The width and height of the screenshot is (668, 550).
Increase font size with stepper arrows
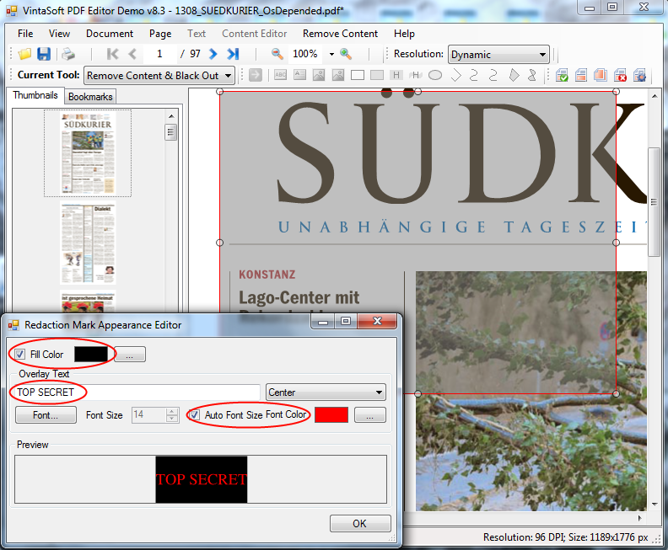tap(172, 411)
